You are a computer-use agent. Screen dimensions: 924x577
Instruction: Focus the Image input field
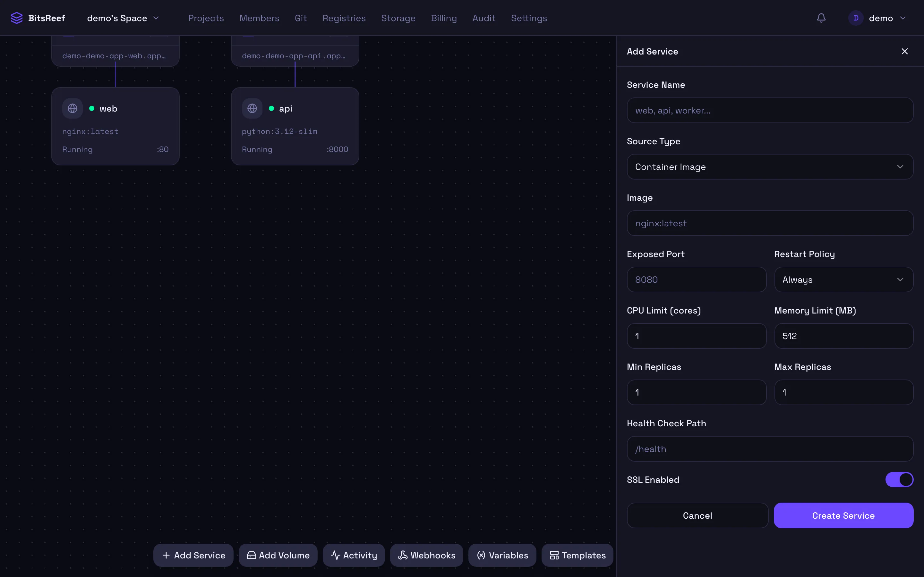(x=770, y=223)
